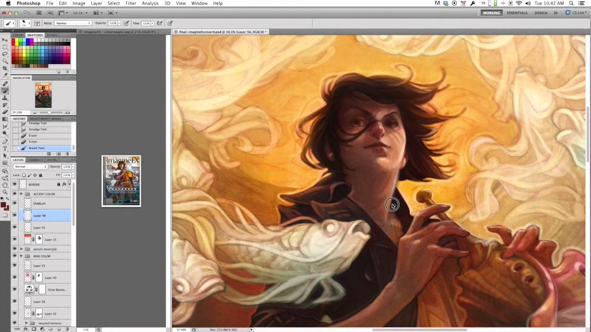Lock all for the selected layer
Screen dimensions: 591x332
(x=40, y=175)
